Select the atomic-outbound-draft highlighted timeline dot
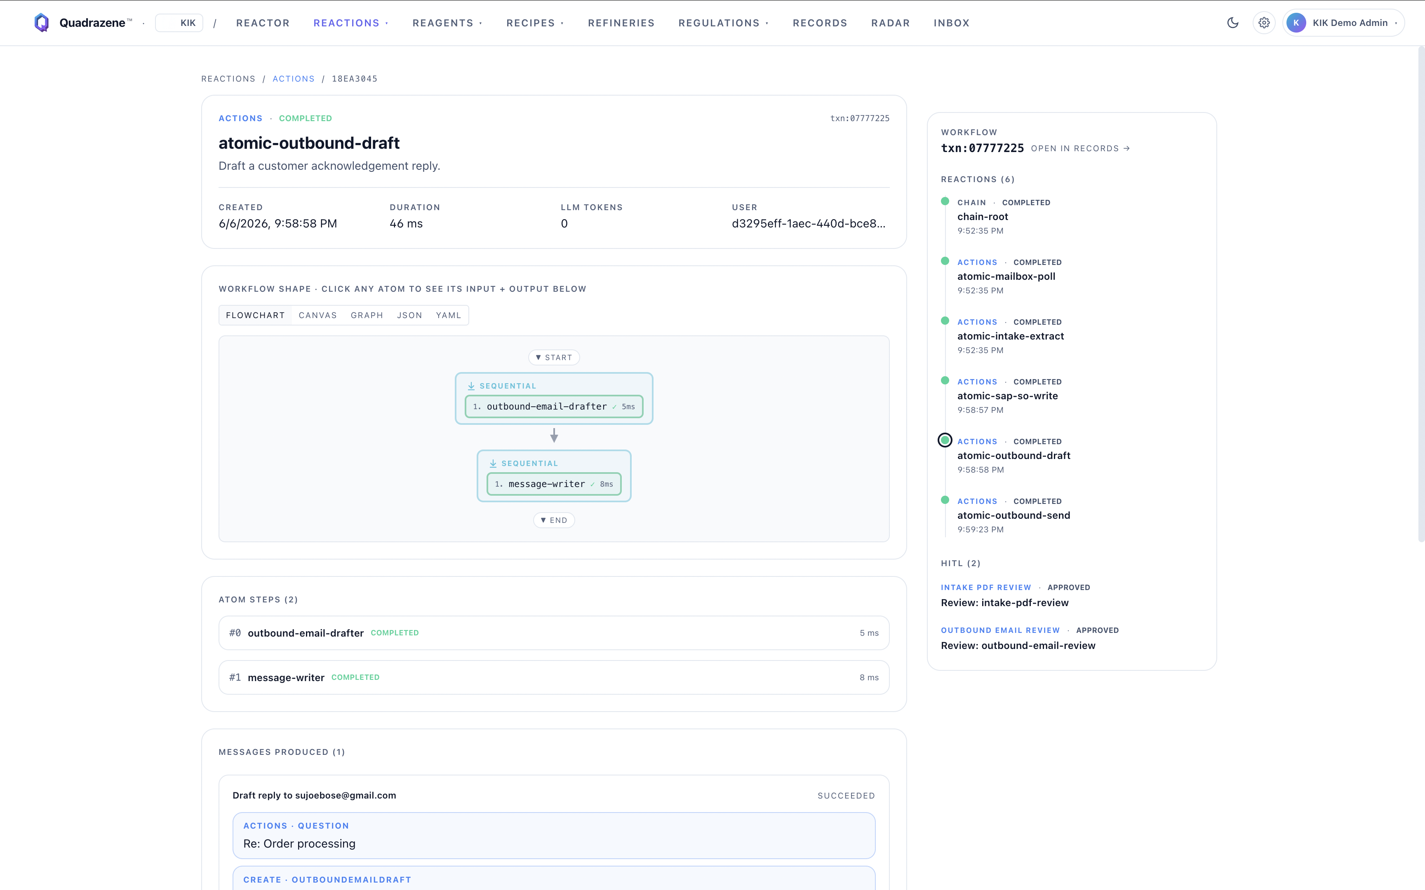 pos(945,440)
